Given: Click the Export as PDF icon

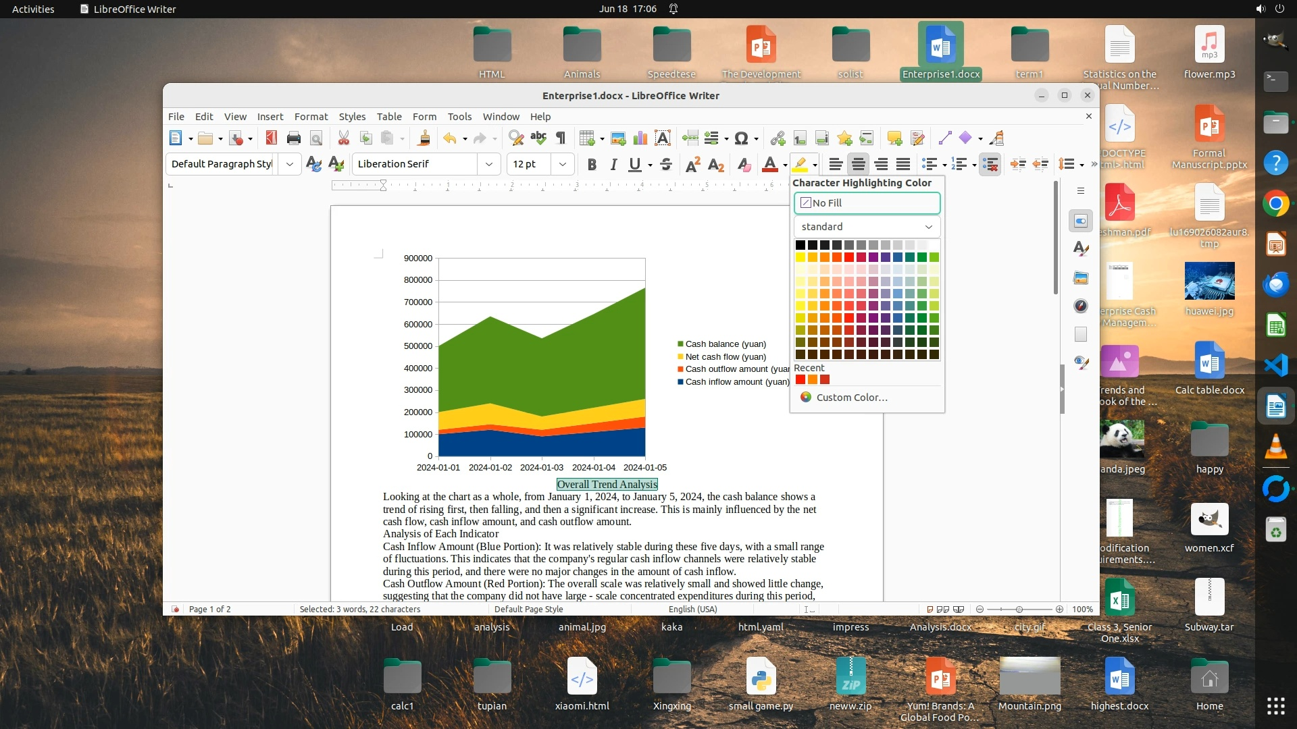Looking at the screenshot, I should (271, 138).
